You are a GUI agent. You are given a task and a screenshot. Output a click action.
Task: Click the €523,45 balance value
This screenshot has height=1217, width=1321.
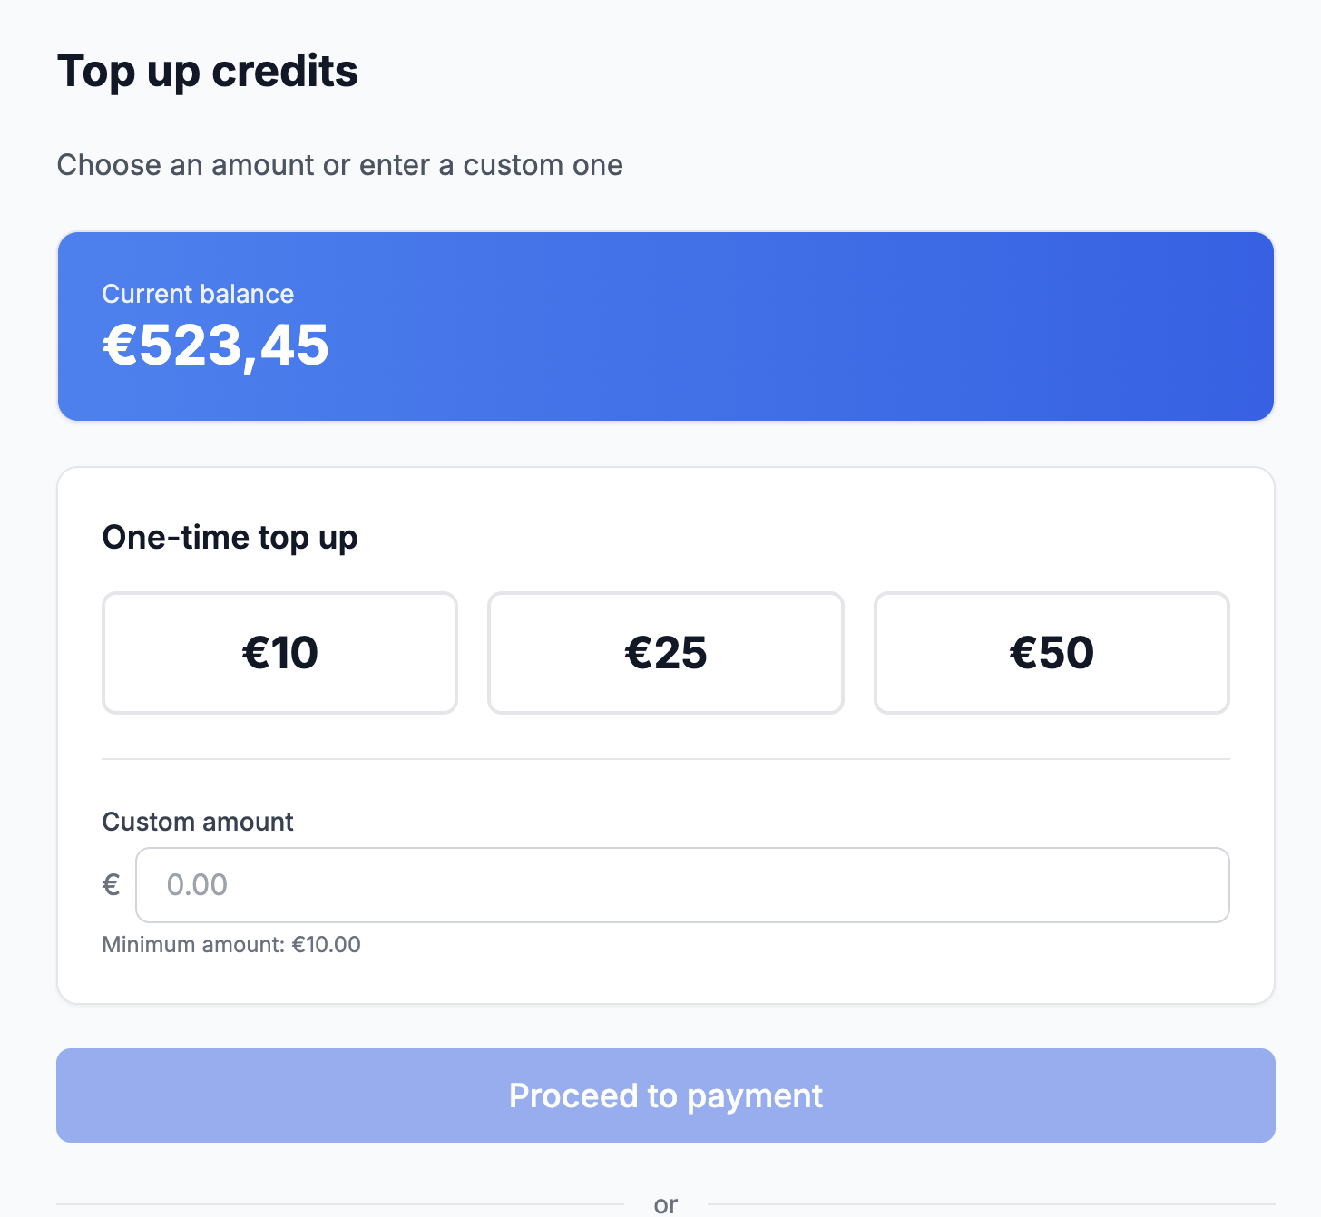215,346
